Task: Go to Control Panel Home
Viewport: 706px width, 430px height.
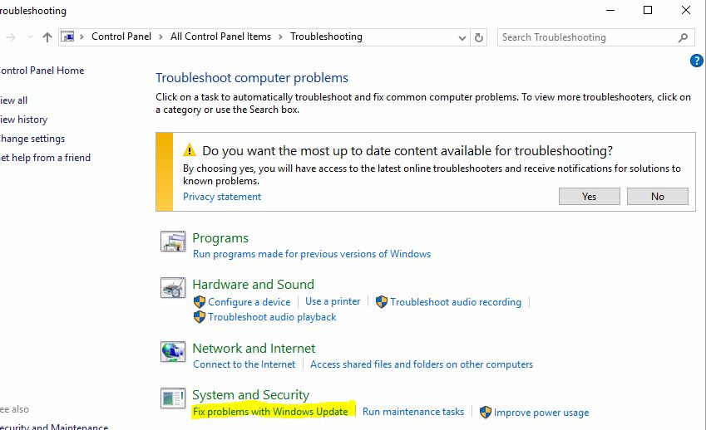Action: [42, 71]
